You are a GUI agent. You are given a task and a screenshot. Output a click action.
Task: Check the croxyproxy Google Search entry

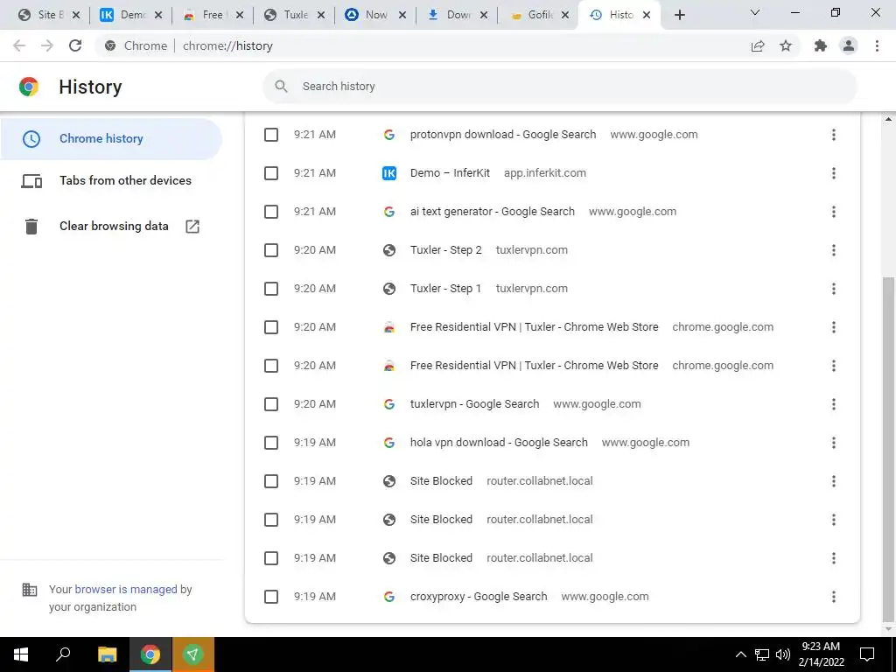(271, 597)
